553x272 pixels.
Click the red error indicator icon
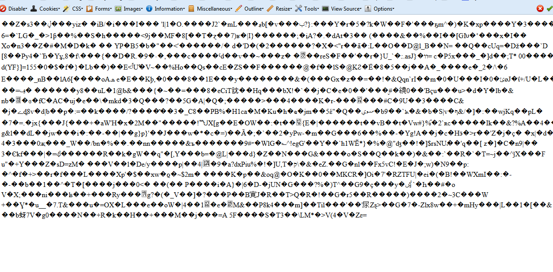point(540,8)
